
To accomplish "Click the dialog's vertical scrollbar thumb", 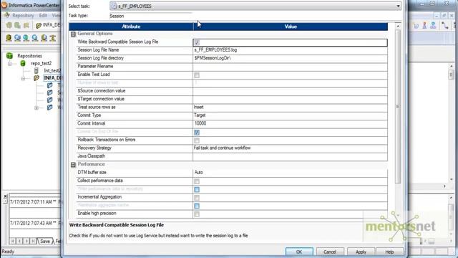I will tap(398, 107).
